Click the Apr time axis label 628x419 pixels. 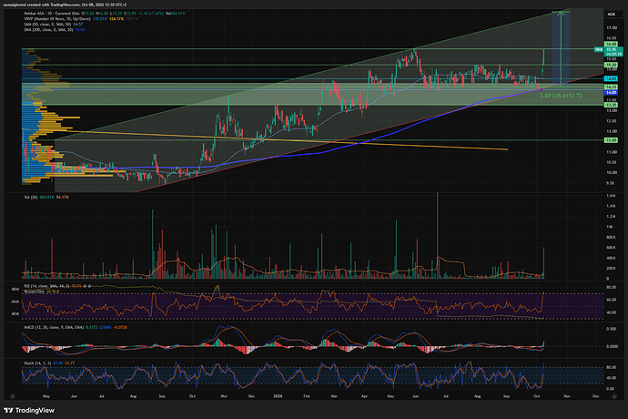coord(364,396)
